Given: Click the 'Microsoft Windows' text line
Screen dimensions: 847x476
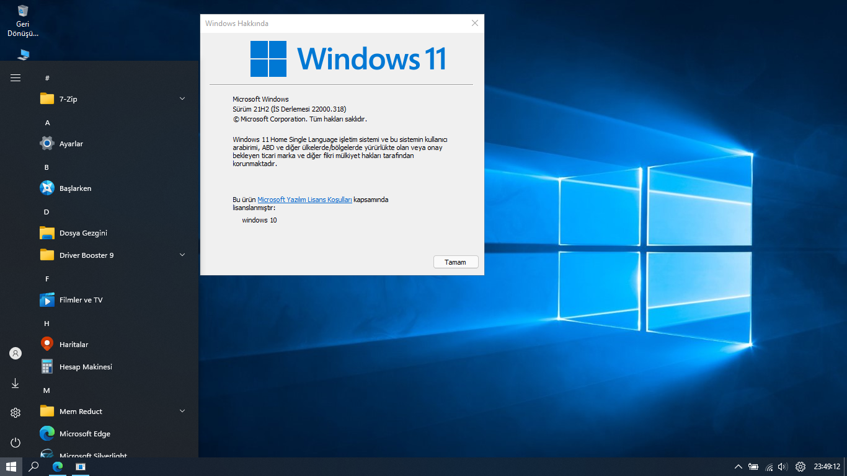Looking at the screenshot, I should 260,99.
